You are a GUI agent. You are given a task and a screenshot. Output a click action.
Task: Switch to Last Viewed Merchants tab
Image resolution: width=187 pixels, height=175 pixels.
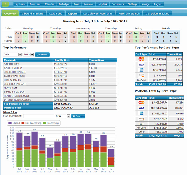[98, 13]
